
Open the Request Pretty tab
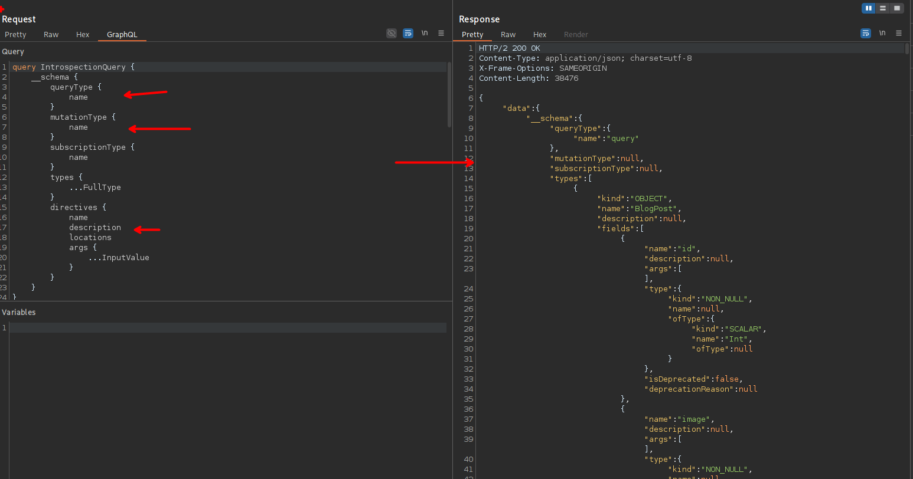[x=15, y=35]
